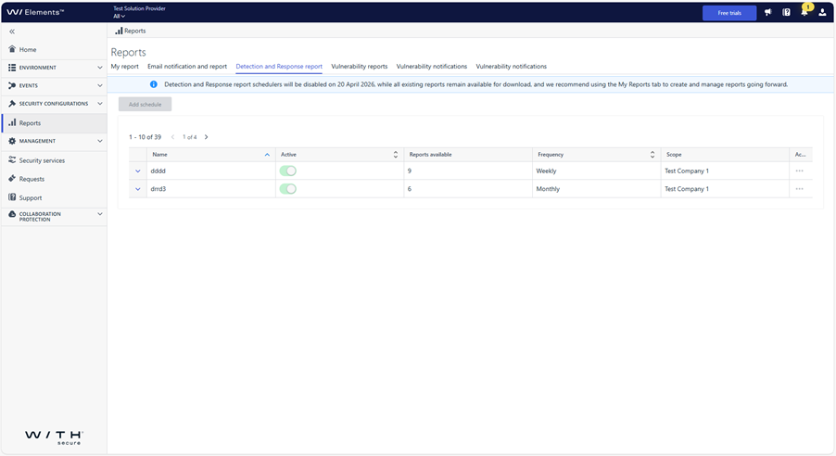Image resolution: width=836 pixels, height=456 pixels.
Task: Click the Collaboration Protection cloud icon
Action: click(12, 214)
